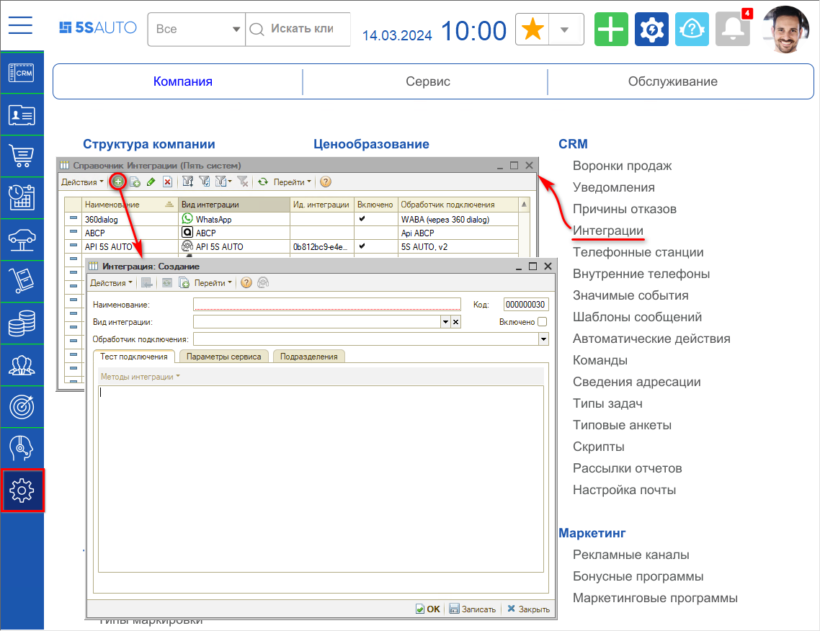Open the Перейти menu in the Справочник window
The width and height of the screenshot is (820, 631).
pyautogui.click(x=293, y=182)
